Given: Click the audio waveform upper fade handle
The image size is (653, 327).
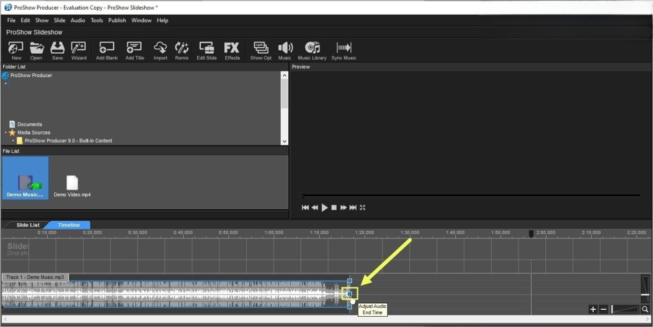Looking at the screenshot, I should pos(349,281).
